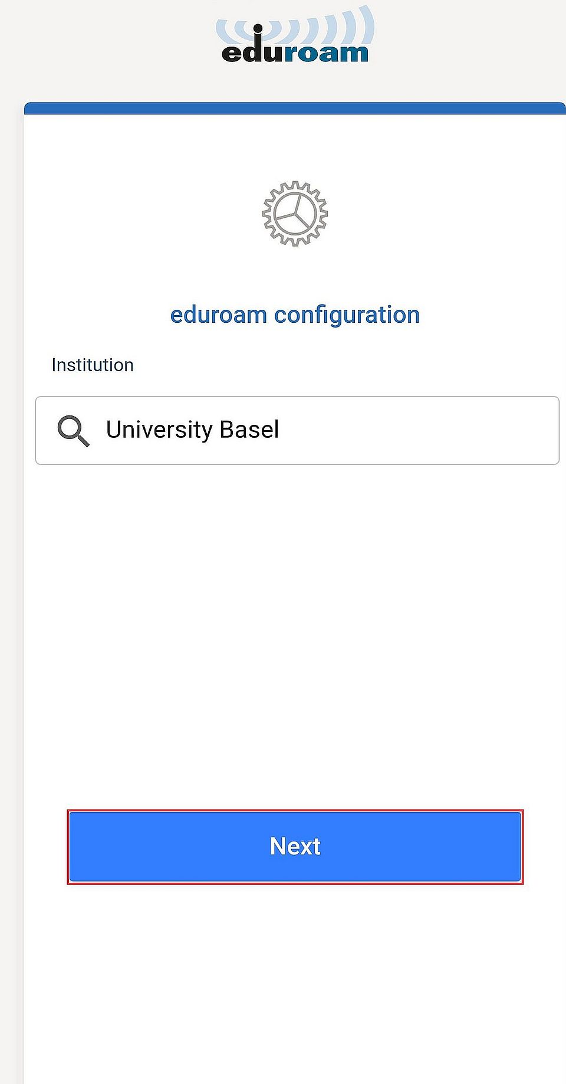Click the blue bar atop the card
Viewport: 566px width, 1084px height.
(x=295, y=108)
